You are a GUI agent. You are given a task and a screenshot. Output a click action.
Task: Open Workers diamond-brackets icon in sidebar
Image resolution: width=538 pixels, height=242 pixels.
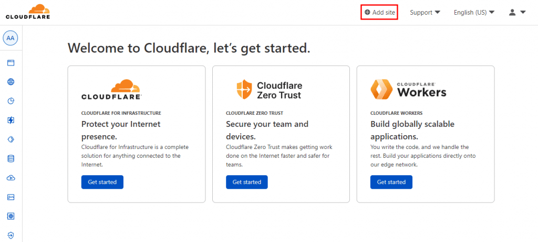pyautogui.click(x=11, y=139)
